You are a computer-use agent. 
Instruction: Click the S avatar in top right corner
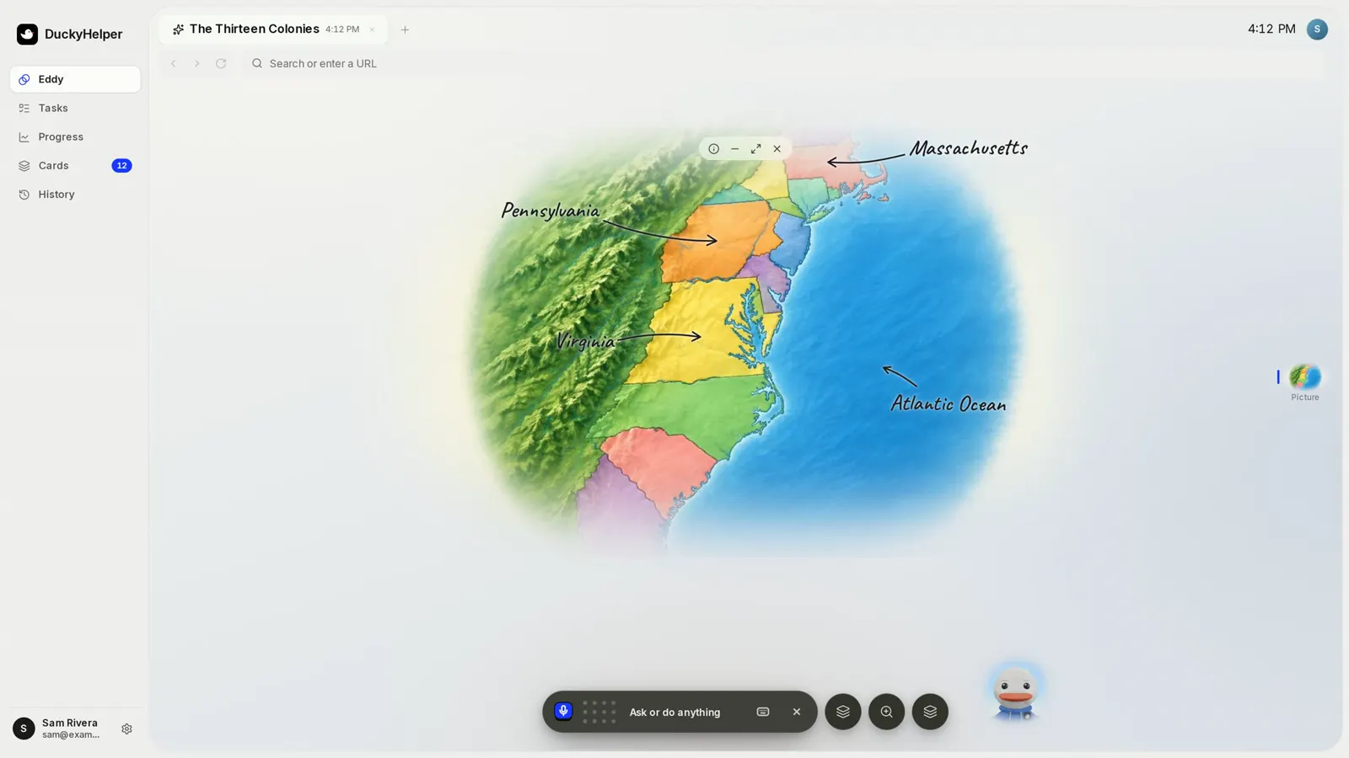click(1317, 29)
